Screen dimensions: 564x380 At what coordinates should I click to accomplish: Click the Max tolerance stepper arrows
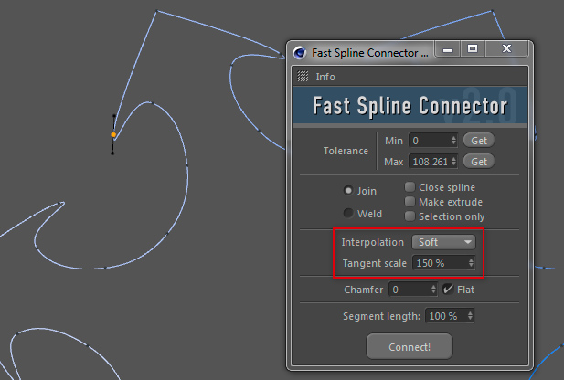pyautogui.click(x=453, y=162)
